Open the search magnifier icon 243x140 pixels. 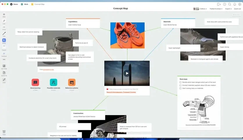pyautogui.click(x=230, y=4)
